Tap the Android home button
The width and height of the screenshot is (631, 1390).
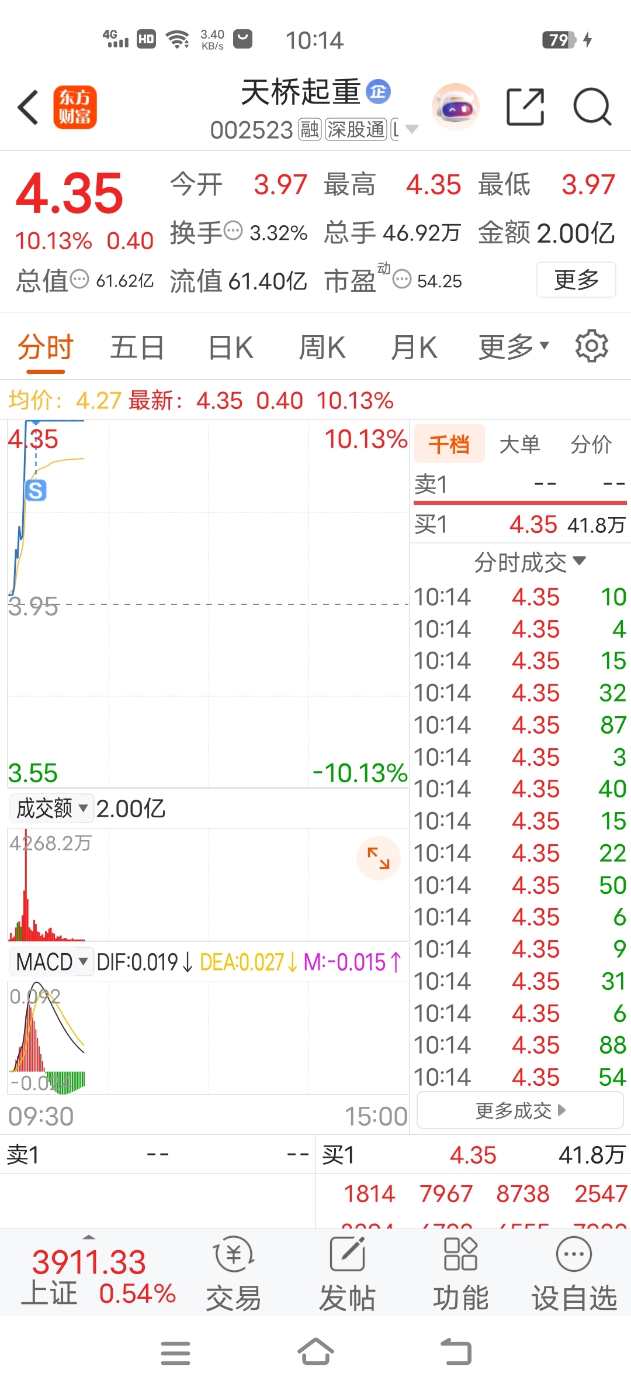(x=315, y=1352)
